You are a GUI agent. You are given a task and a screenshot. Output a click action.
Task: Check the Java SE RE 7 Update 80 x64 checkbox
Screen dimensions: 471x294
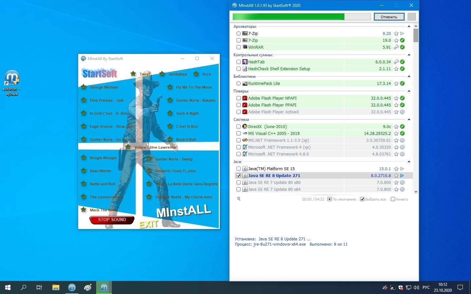239,189
